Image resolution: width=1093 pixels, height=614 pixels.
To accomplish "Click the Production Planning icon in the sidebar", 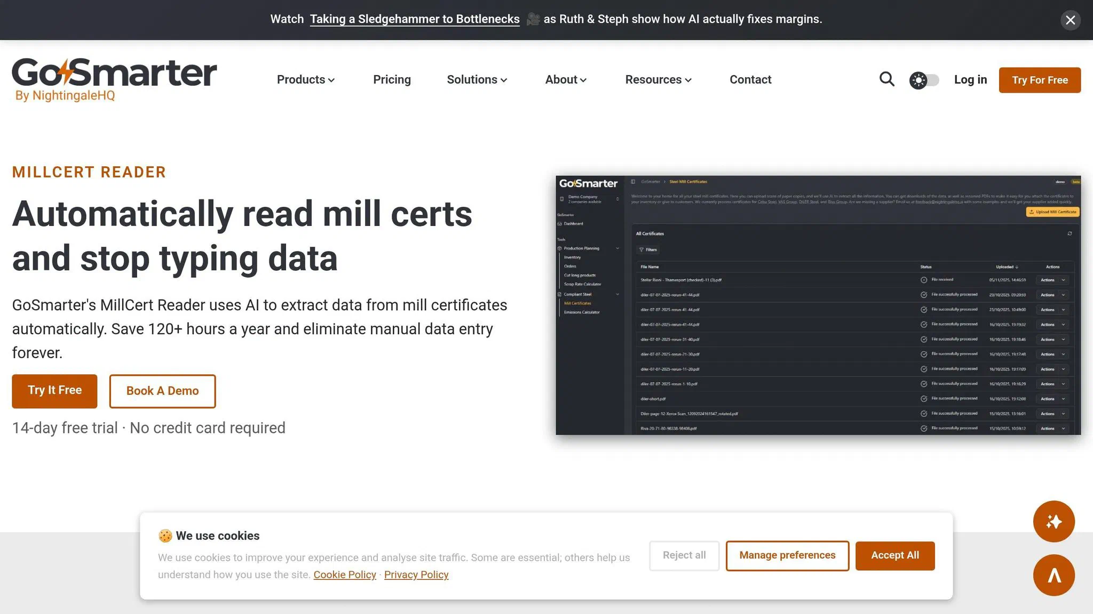I will tap(560, 248).
